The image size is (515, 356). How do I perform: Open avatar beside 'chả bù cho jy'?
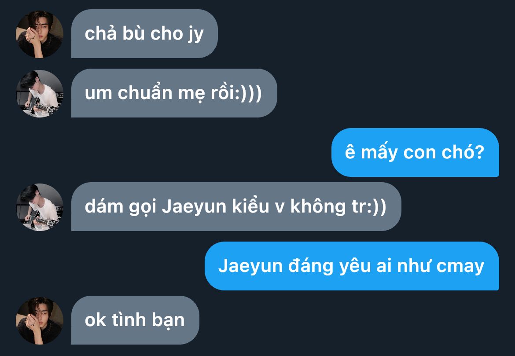[40, 34]
